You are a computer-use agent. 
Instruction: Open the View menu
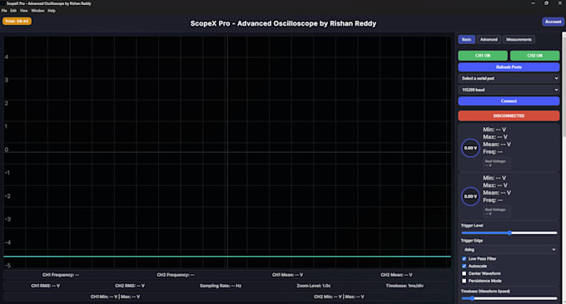click(24, 11)
